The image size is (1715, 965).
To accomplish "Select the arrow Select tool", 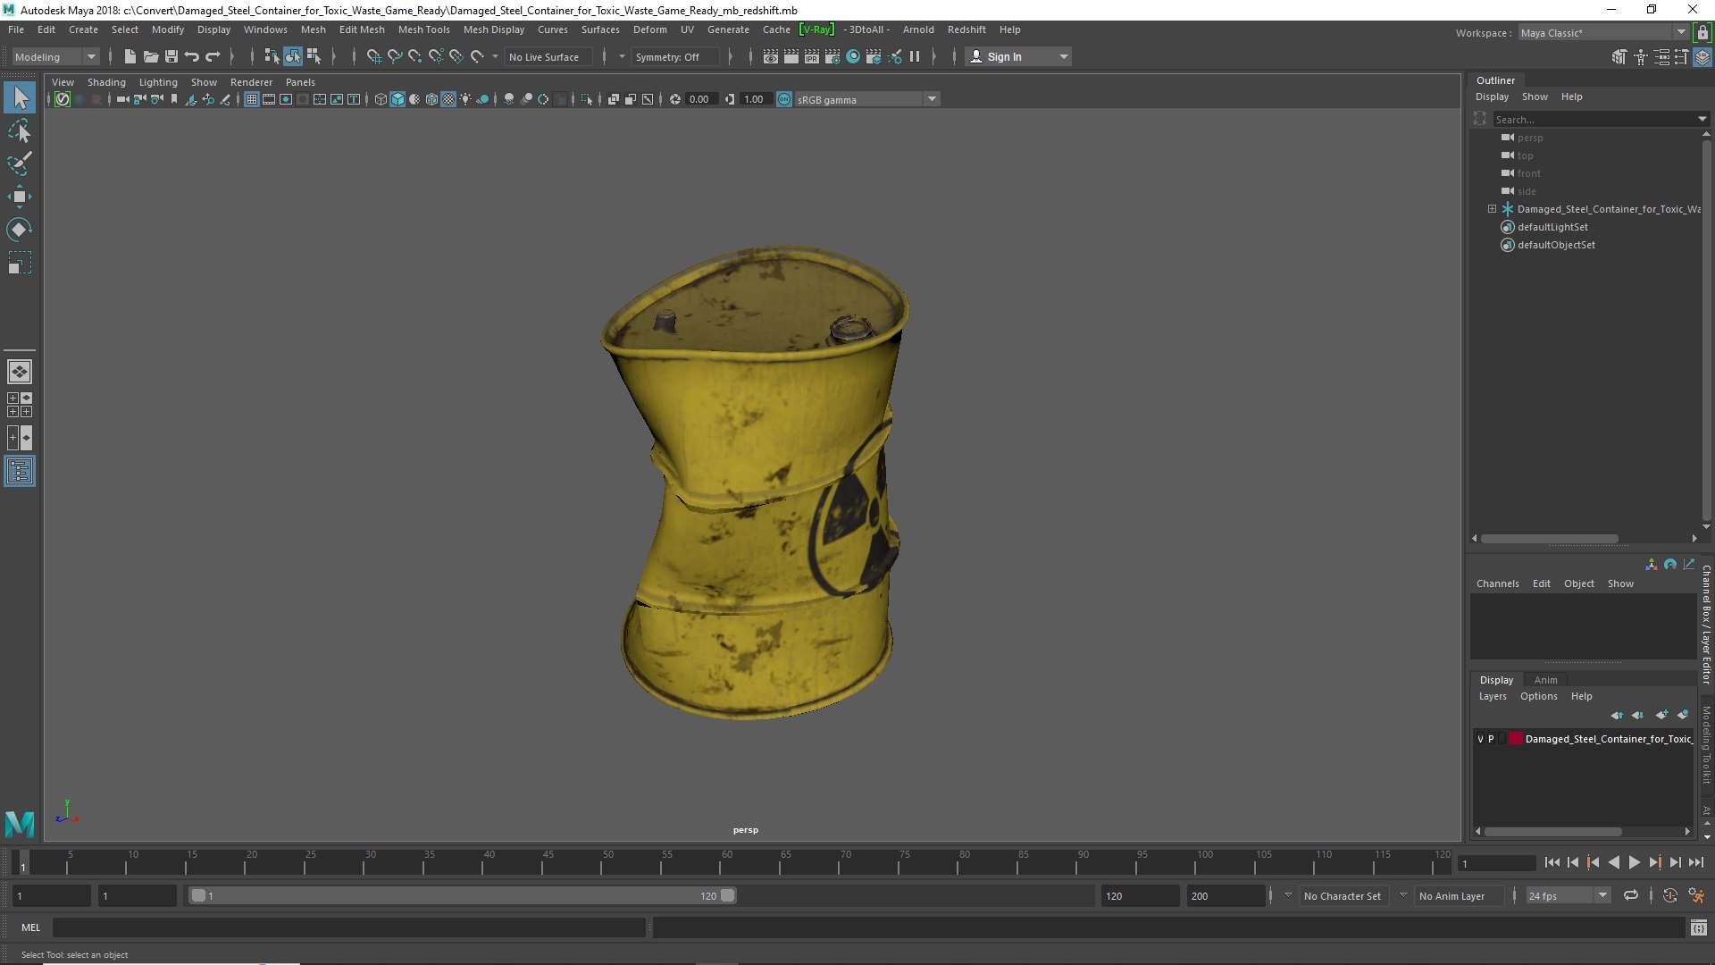I will click(20, 97).
